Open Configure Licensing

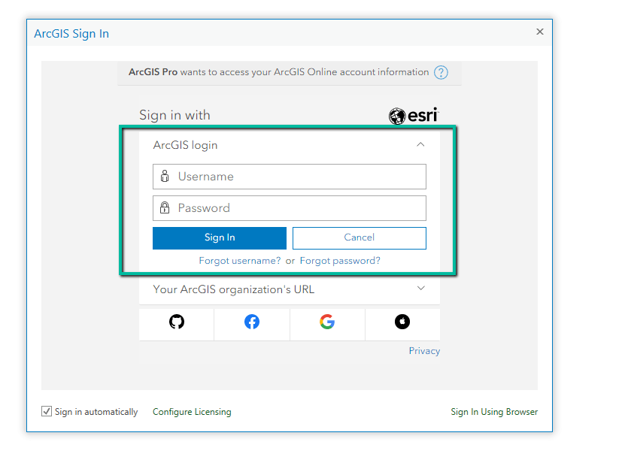pos(192,411)
